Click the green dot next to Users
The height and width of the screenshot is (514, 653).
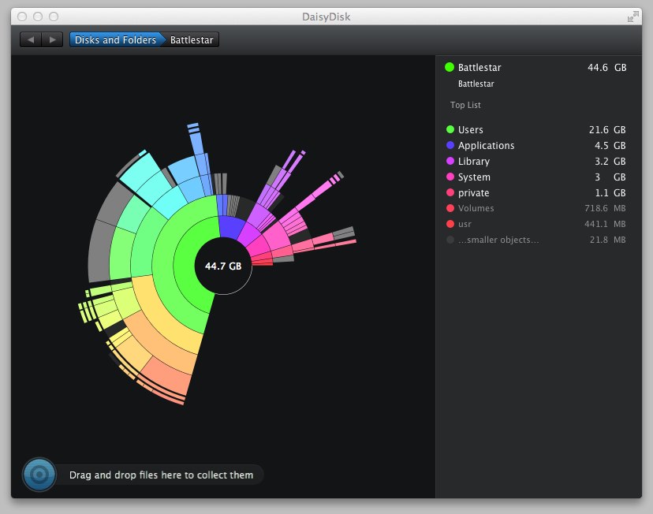click(x=450, y=129)
